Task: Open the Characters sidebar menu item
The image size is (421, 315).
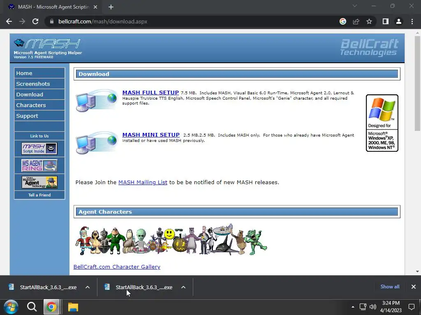Action: point(39,105)
